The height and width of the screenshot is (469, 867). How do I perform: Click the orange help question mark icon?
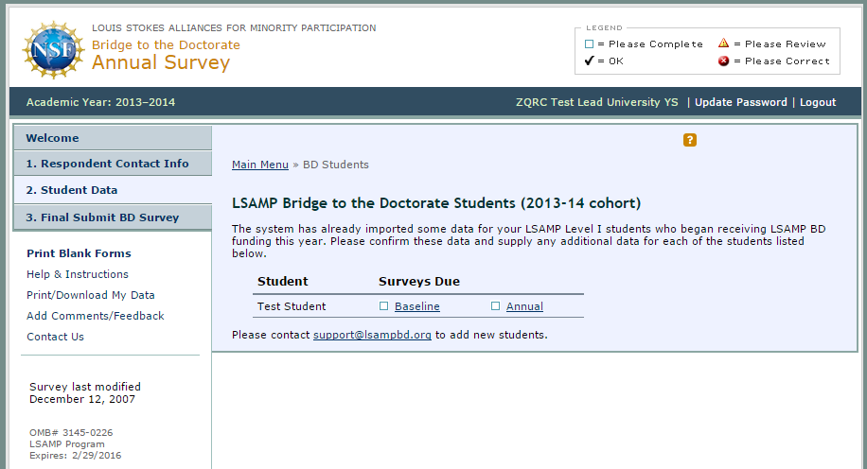[x=689, y=140]
